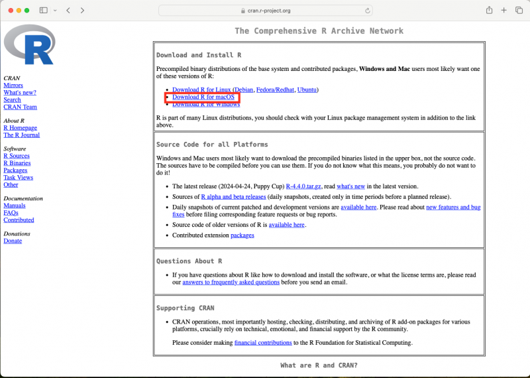The height and width of the screenshot is (378, 530).
Task: Open the CRAN Team link
Action: (x=21, y=107)
